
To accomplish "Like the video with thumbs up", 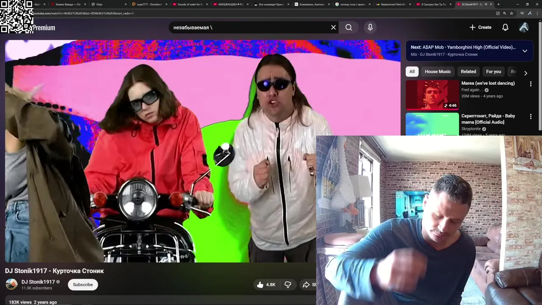I will click(x=266, y=285).
